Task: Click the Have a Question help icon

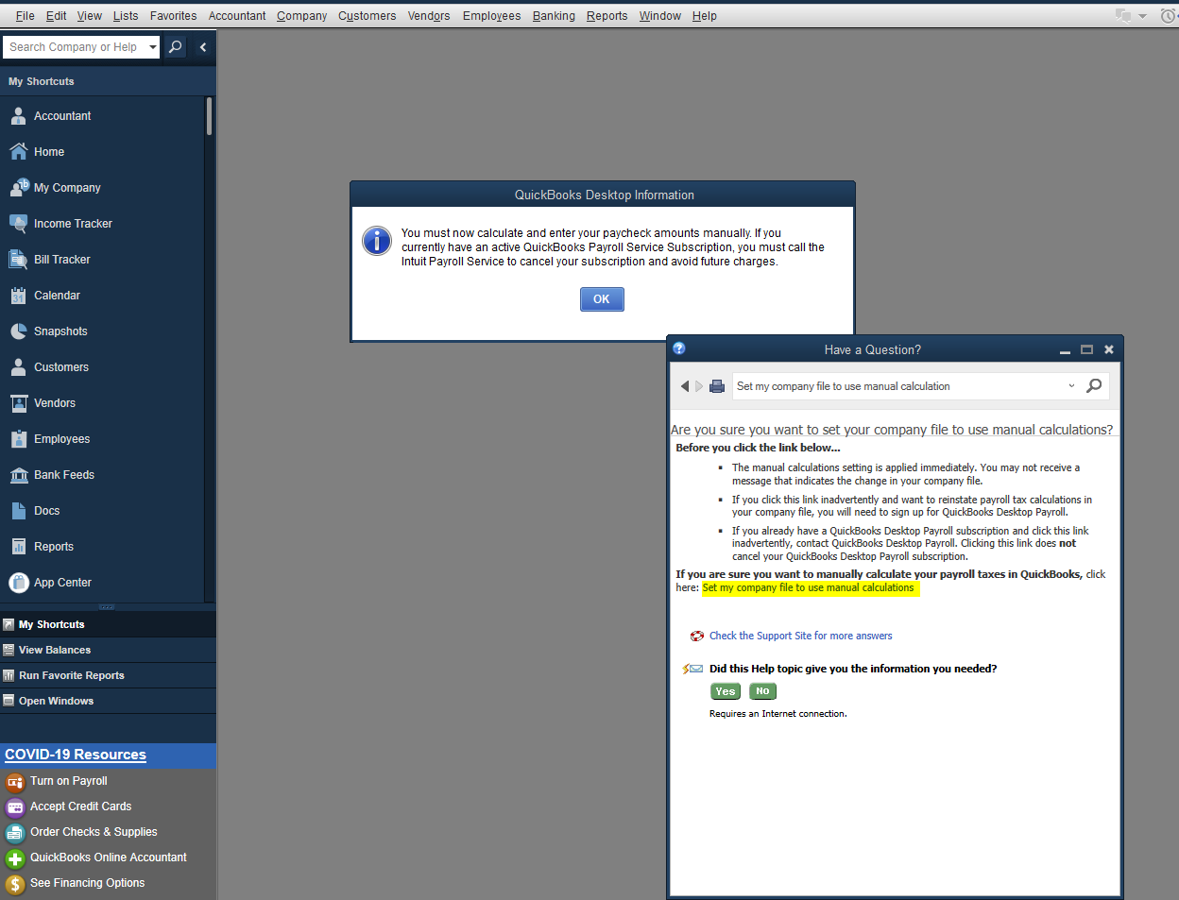Action: (679, 348)
